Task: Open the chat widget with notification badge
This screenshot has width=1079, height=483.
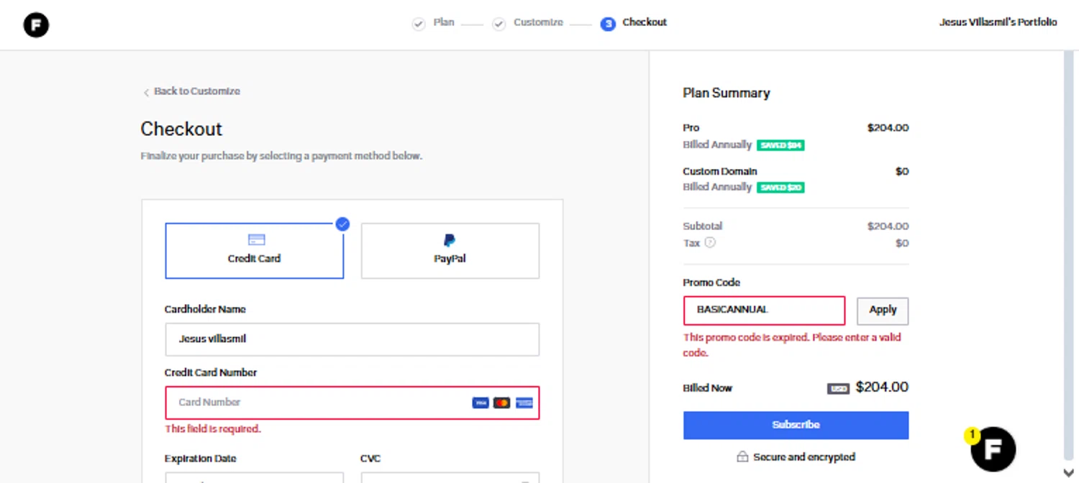Action: click(x=993, y=449)
